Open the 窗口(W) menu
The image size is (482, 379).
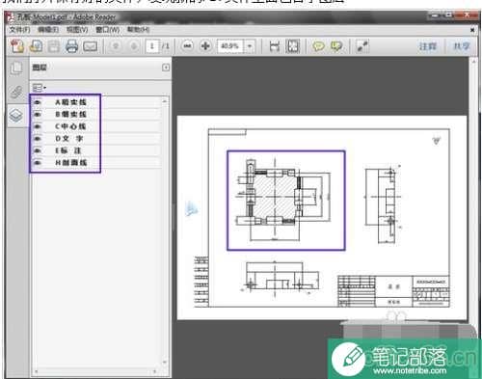(108, 30)
